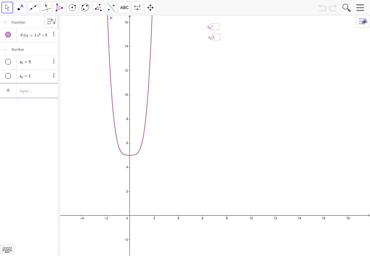Select the P(x) = 1x⁴ + 5 row
Viewport: 370px width, 256px height.
(x=29, y=35)
